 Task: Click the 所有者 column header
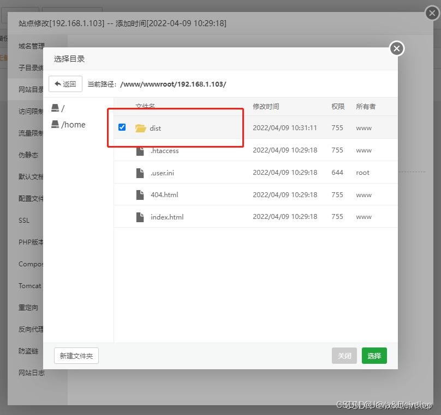pyautogui.click(x=366, y=106)
